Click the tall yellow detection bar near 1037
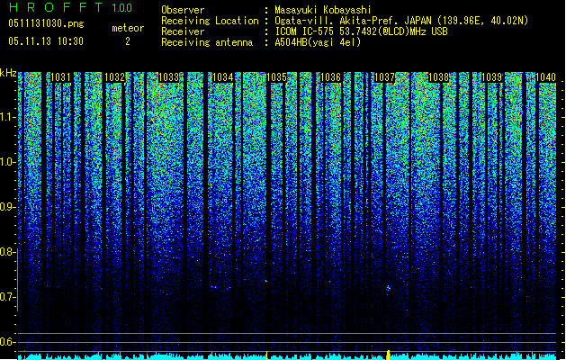This screenshot has height=360, width=566. 388,355
